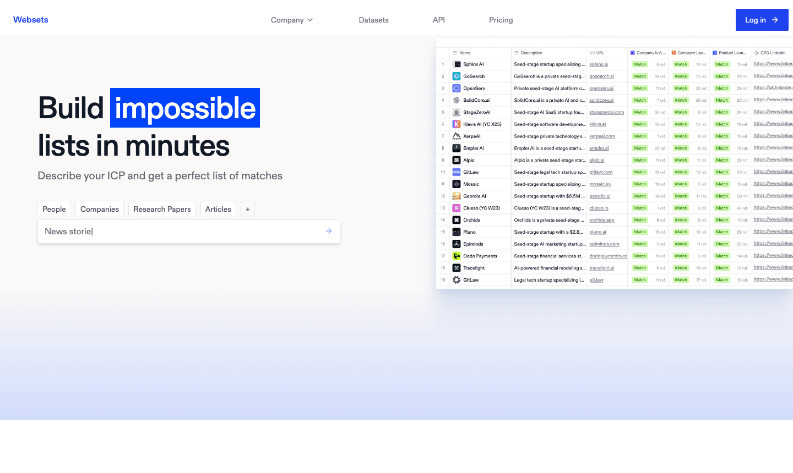
Task: Click the GoSearch company logo
Action: (457, 76)
